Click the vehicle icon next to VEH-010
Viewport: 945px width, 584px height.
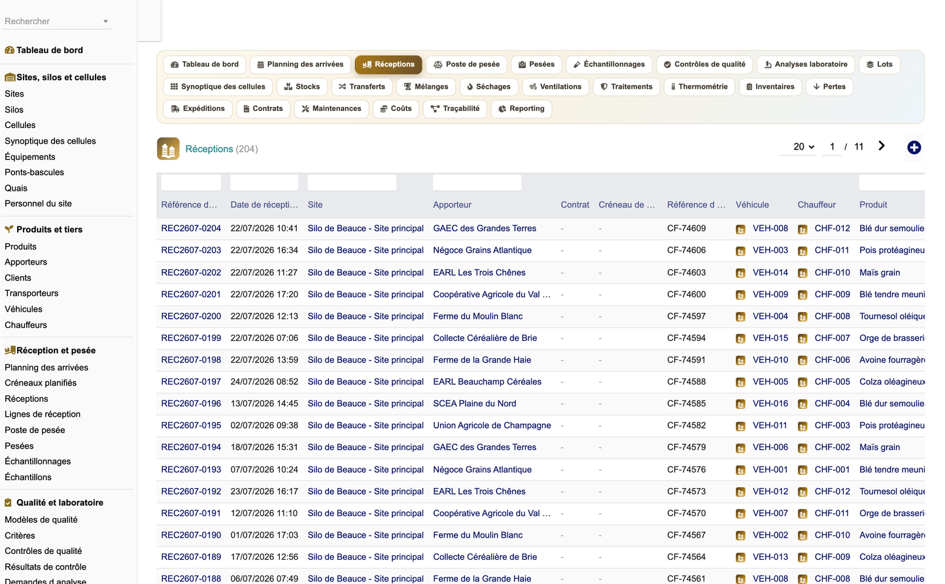[x=740, y=361]
